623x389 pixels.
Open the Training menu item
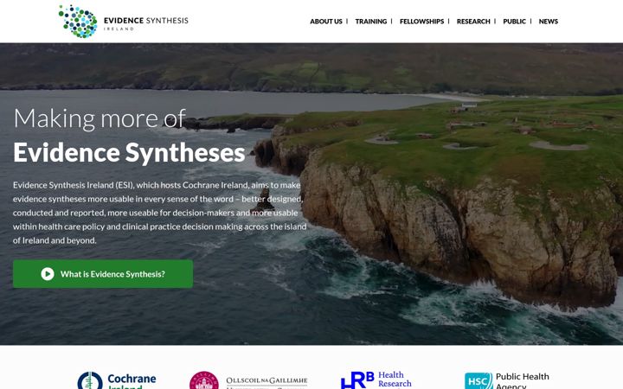click(370, 22)
